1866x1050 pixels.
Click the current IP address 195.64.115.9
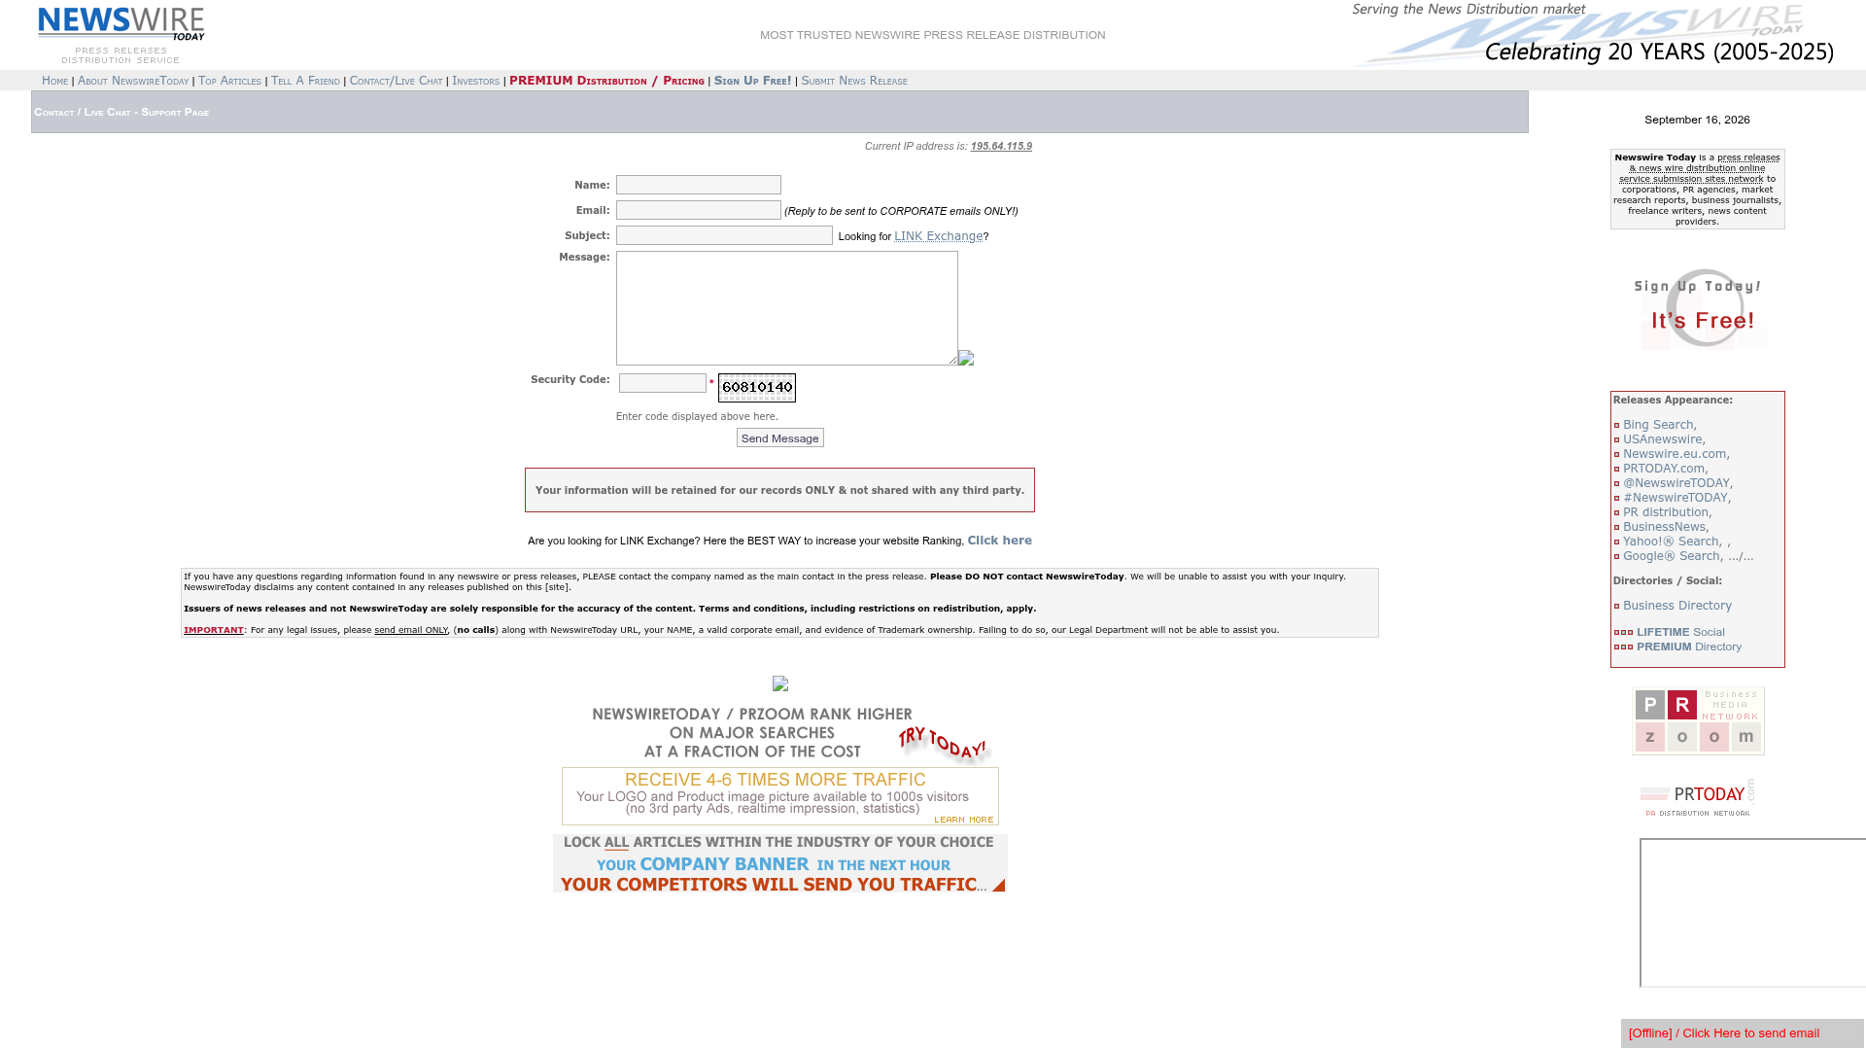1001,146
